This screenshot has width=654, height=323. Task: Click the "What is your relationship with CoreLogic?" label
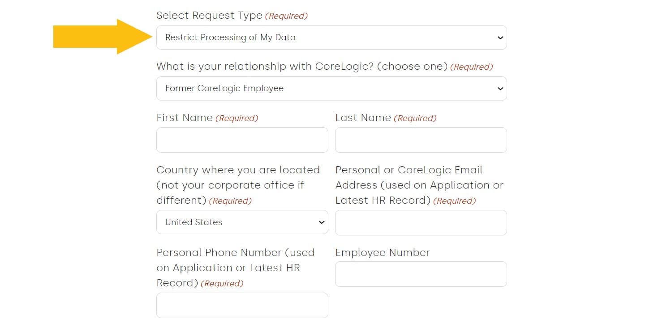pos(302,67)
